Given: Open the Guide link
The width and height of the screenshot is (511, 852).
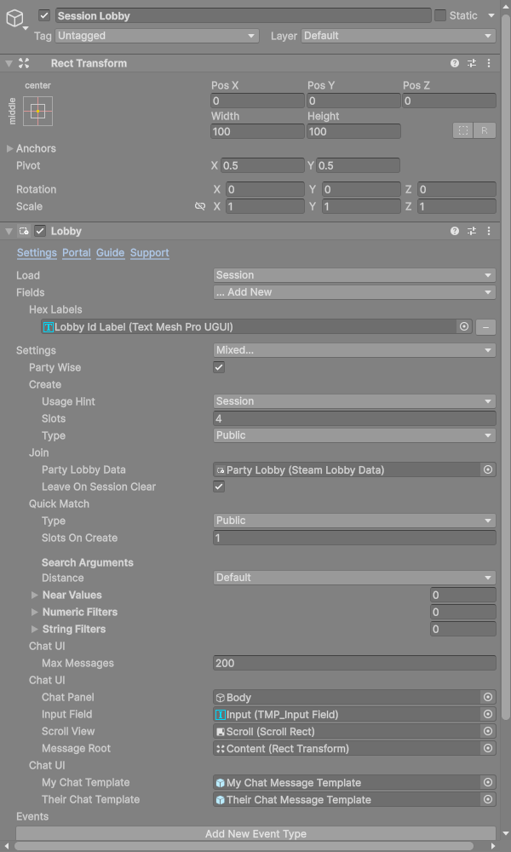Looking at the screenshot, I should coord(110,253).
